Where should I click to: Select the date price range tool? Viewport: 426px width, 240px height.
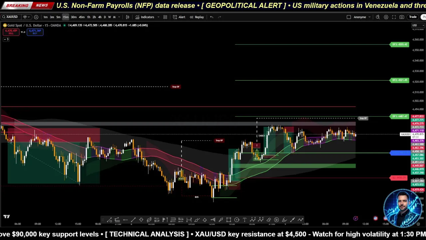tap(189, 220)
